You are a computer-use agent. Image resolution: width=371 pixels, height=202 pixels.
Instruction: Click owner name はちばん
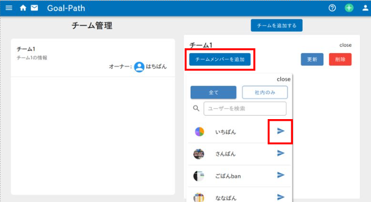(x=156, y=66)
